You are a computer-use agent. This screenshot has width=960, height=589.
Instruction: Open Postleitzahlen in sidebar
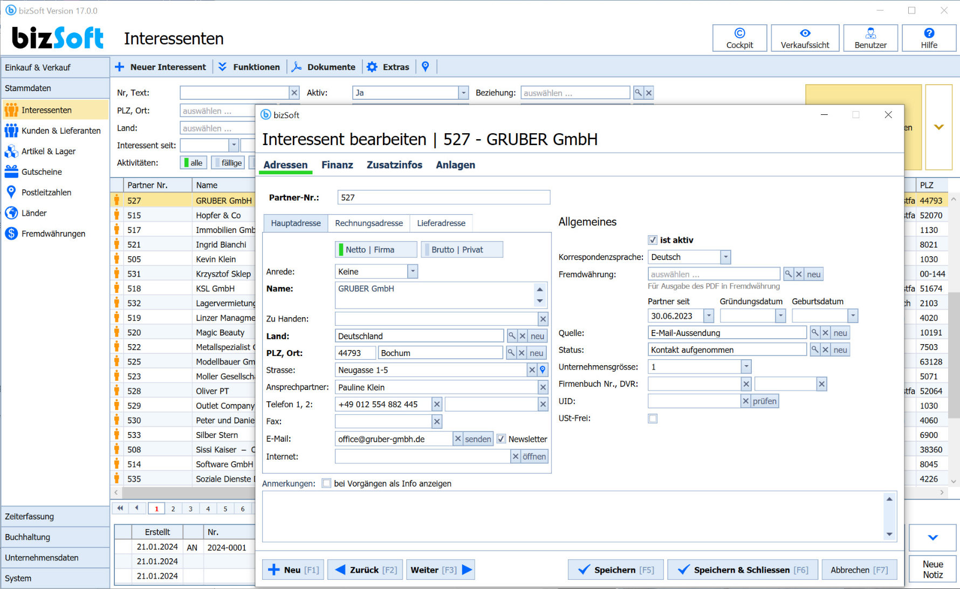(x=55, y=192)
